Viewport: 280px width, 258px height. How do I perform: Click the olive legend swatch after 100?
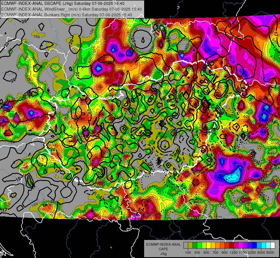tap(190, 245)
